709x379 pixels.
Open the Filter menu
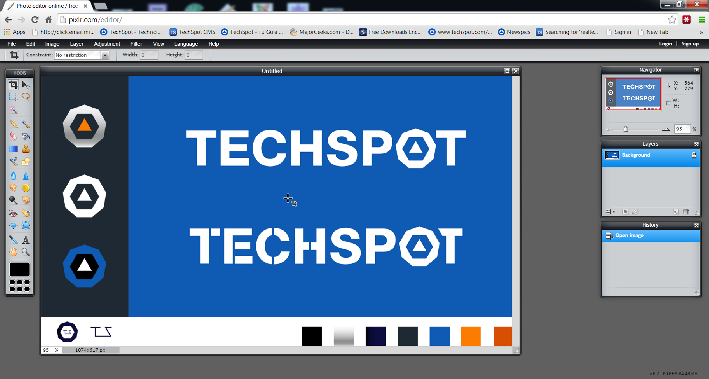(136, 44)
